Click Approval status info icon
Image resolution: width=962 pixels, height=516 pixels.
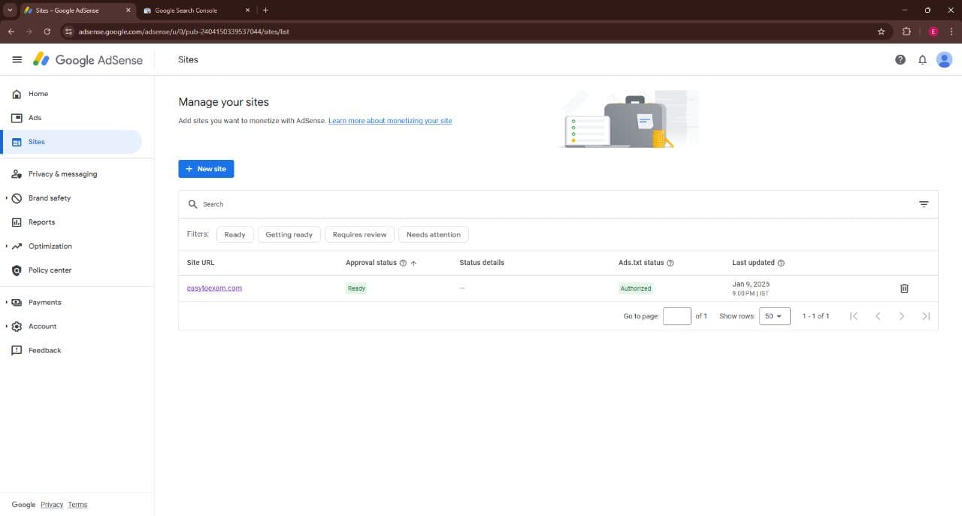click(x=403, y=263)
